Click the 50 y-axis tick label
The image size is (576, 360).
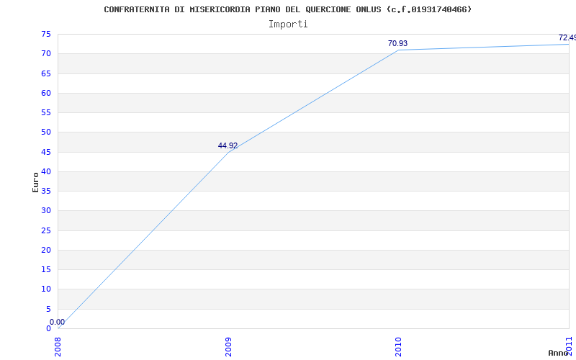click(x=46, y=132)
